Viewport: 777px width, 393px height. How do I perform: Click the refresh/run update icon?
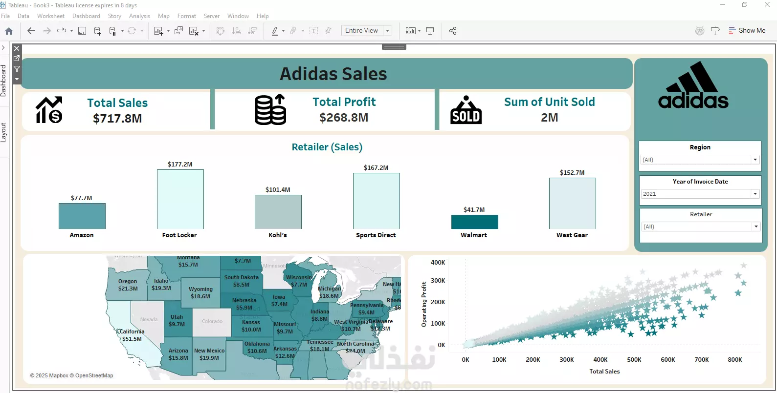(x=132, y=31)
